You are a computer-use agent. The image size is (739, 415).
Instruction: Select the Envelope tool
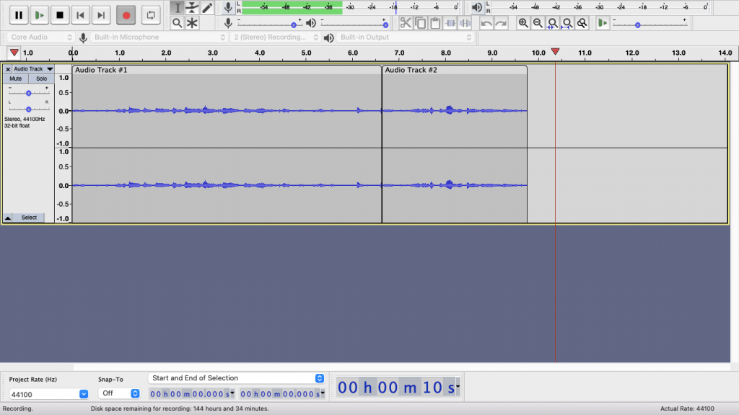pos(192,7)
